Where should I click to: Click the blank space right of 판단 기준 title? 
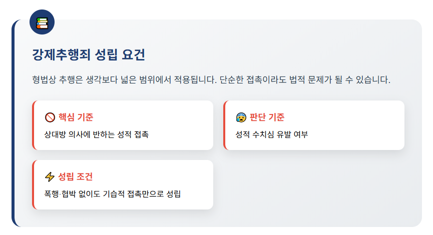pyautogui.click(x=345, y=117)
